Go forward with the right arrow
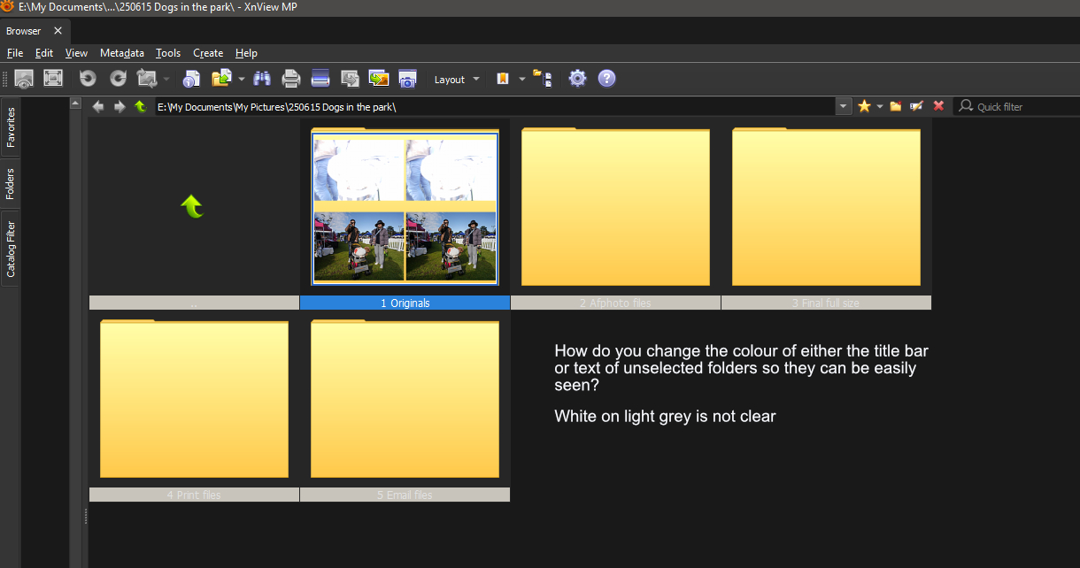The image size is (1080, 568). coord(120,106)
